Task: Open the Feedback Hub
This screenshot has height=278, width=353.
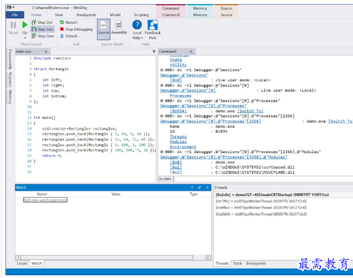Action: (x=153, y=30)
